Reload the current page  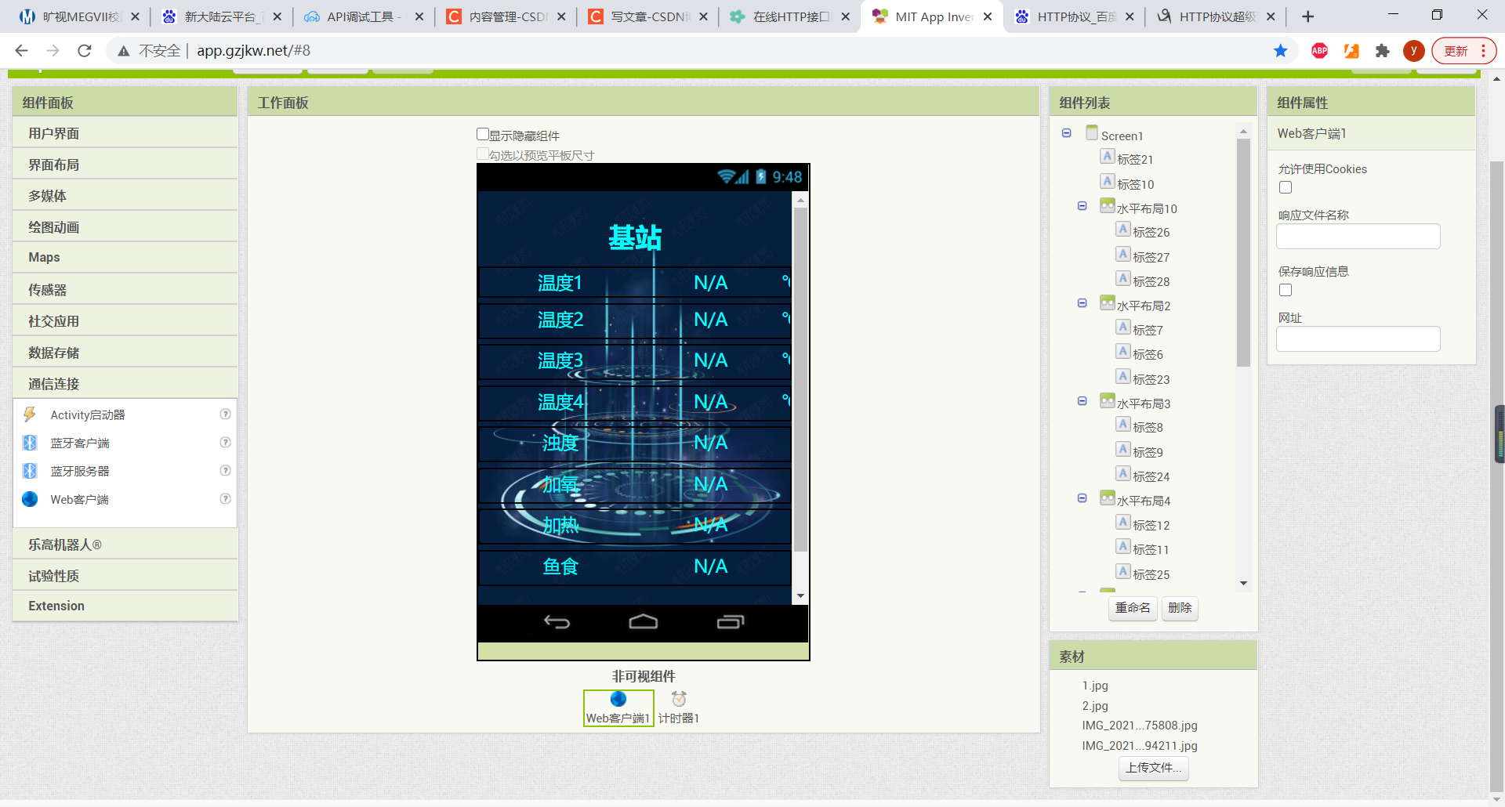(x=85, y=51)
